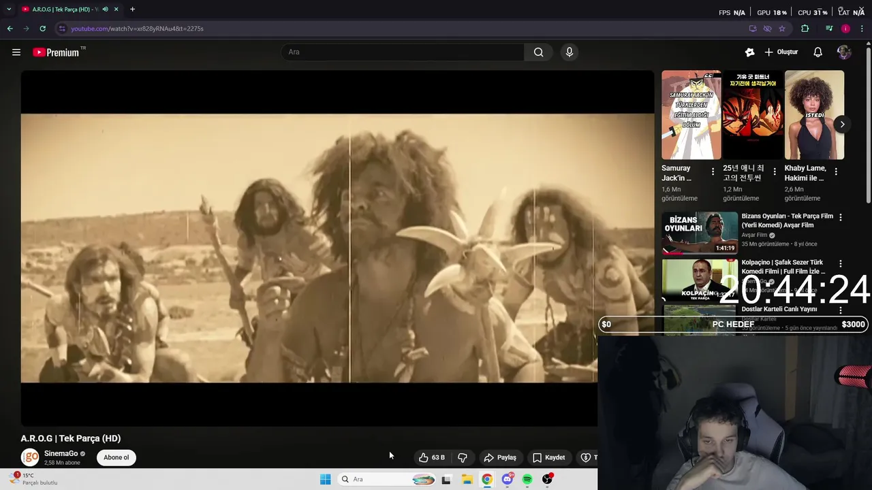The width and height of the screenshot is (872, 490).
Task: Click the youtube.com URL address bar
Action: click(x=402, y=29)
